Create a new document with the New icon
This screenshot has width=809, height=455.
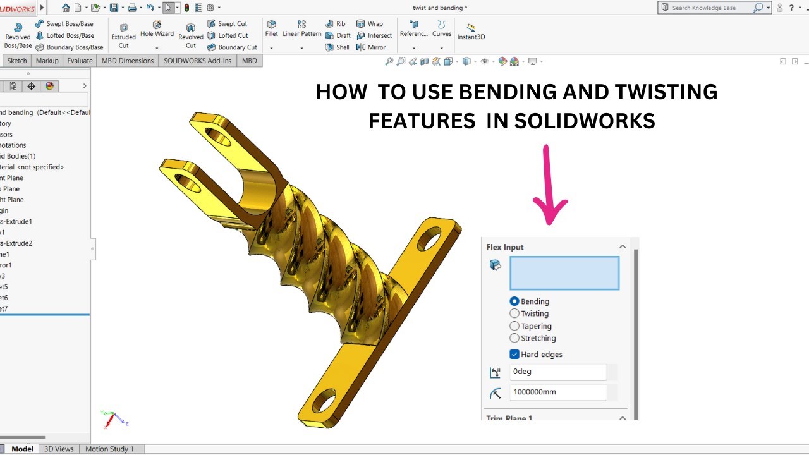pyautogui.click(x=78, y=8)
